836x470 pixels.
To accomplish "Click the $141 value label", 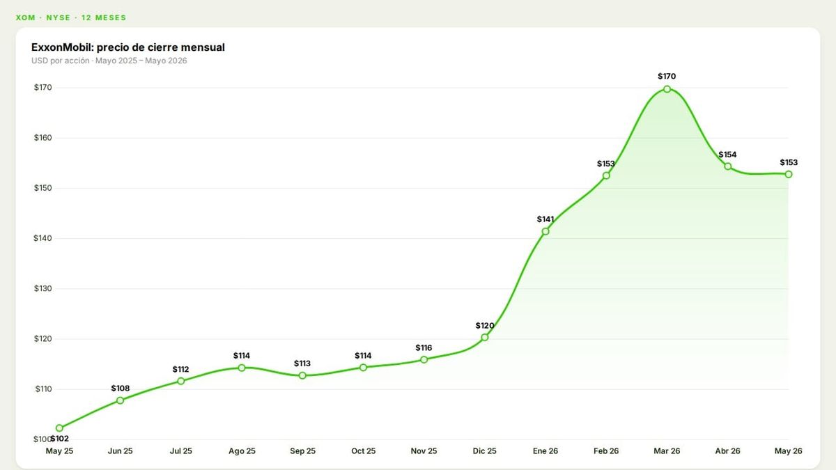I will pos(545,219).
